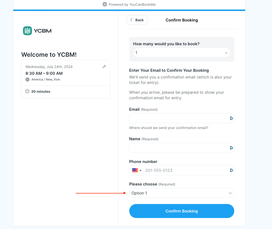Click the America / New_York timezone text

(x=45, y=79)
